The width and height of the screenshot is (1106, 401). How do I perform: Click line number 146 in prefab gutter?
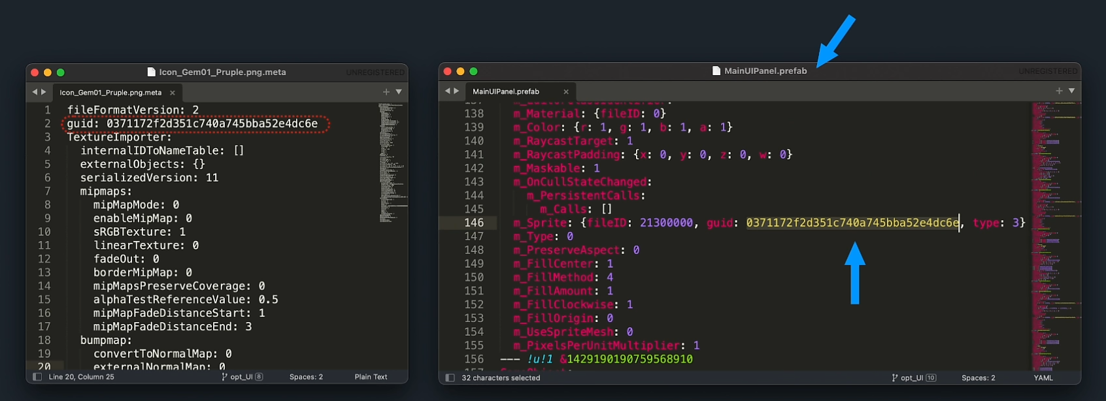pos(474,223)
